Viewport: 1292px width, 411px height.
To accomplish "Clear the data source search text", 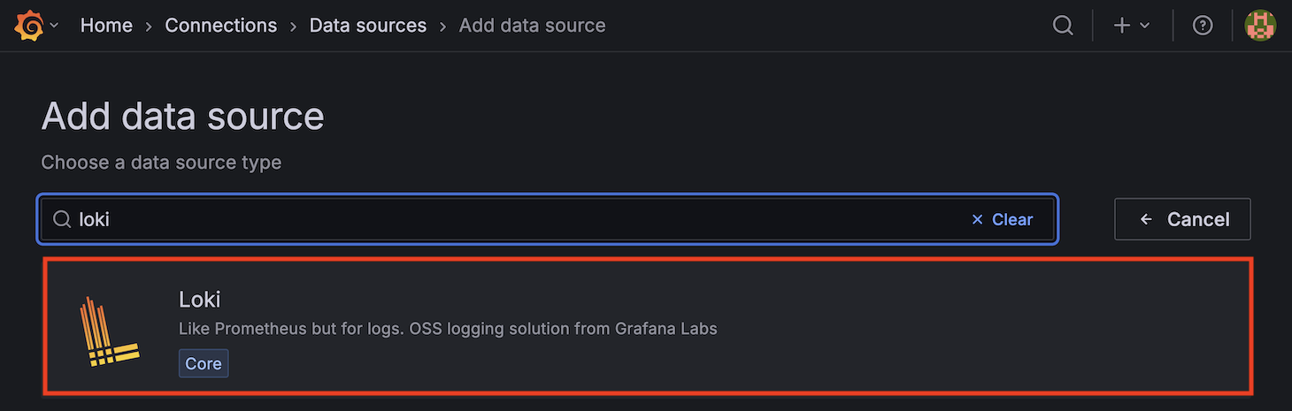I will pyautogui.click(x=1002, y=219).
